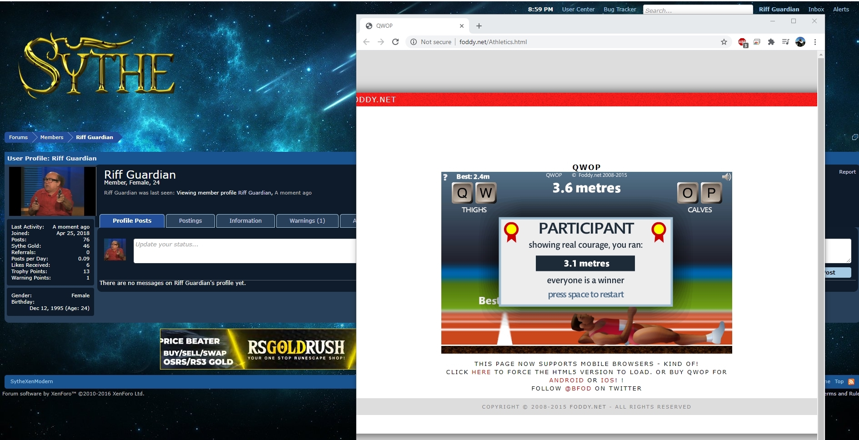
Task: Open the SytheXenModern style chooser
Action: [x=31, y=381]
